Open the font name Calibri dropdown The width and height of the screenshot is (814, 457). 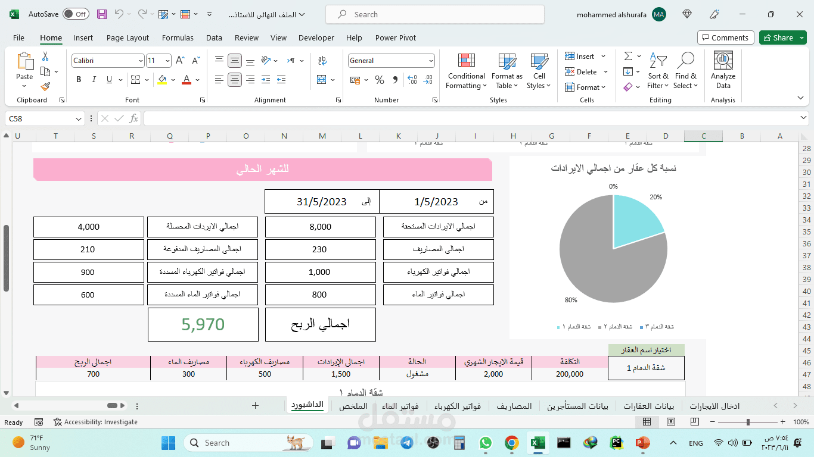141,61
